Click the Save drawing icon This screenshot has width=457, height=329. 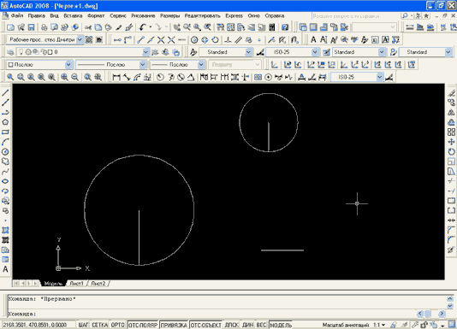tap(31, 27)
